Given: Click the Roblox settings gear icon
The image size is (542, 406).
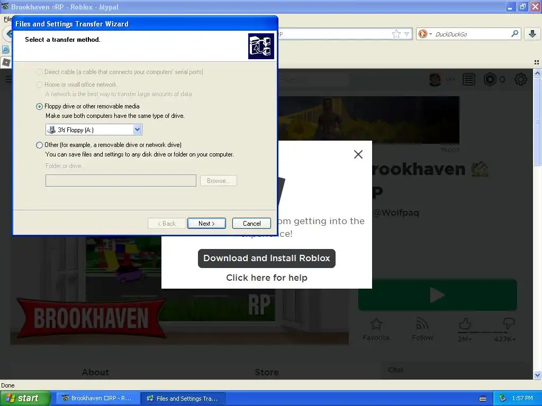Looking at the screenshot, I should (521, 80).
